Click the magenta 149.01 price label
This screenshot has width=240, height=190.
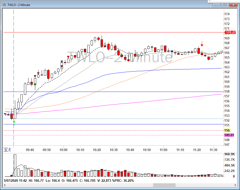pyautogui.click(x=229, y=135)
